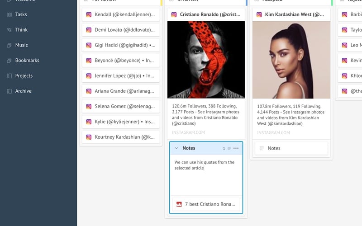This screenshot has height=226, width=362.
Task: Open the Music sidebar item
Action: (x=21, y=45)
